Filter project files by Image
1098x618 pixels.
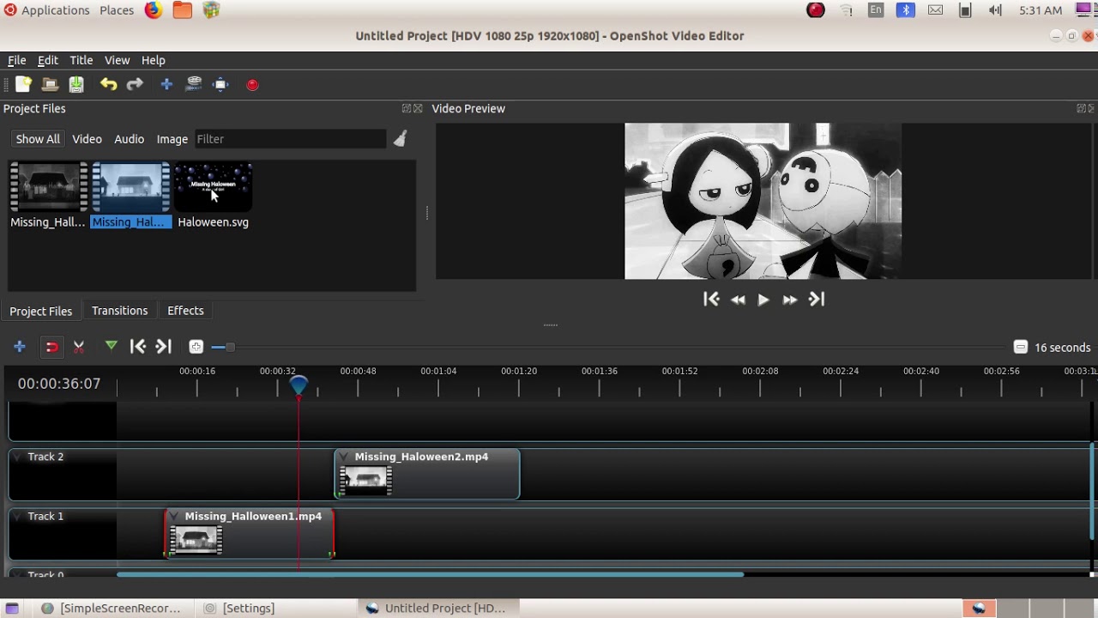[x=172, y=139]
